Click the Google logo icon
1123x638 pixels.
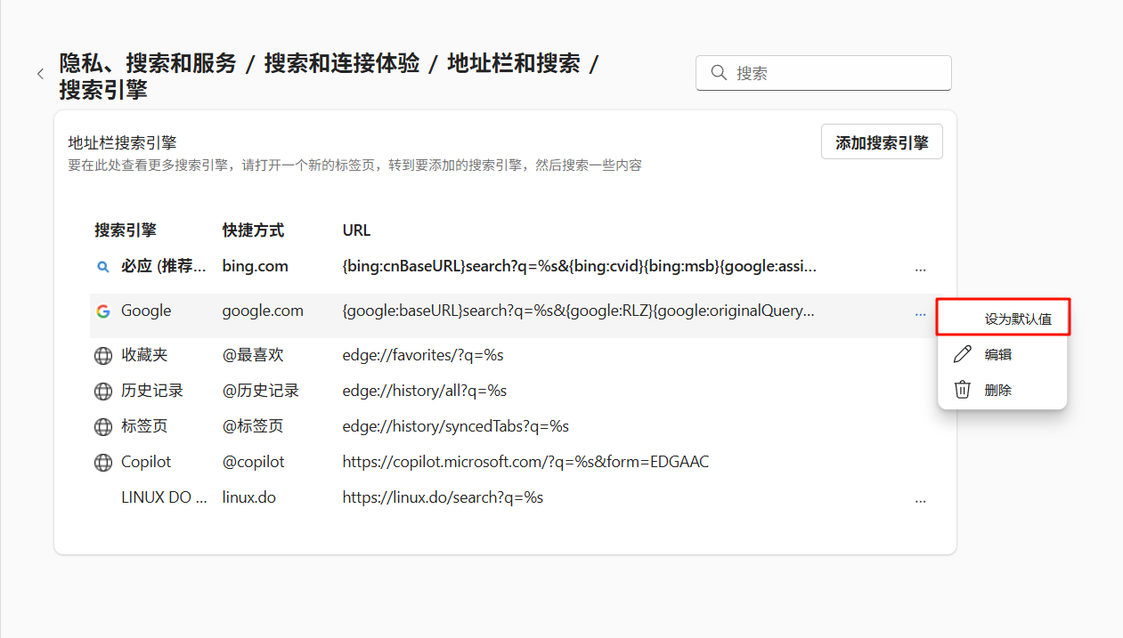pos(103,311)
